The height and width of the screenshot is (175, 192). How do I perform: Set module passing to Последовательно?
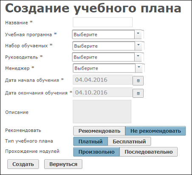(x=149, y=152)
